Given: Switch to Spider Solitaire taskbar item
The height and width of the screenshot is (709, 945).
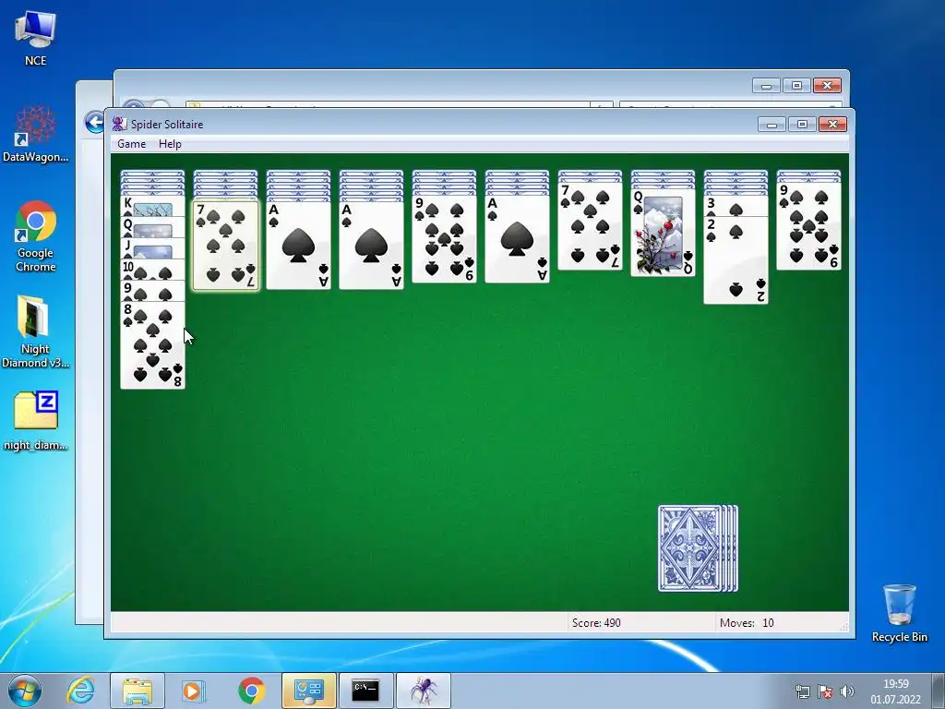Looking at the screenshot, I should (x=423, y=691).
